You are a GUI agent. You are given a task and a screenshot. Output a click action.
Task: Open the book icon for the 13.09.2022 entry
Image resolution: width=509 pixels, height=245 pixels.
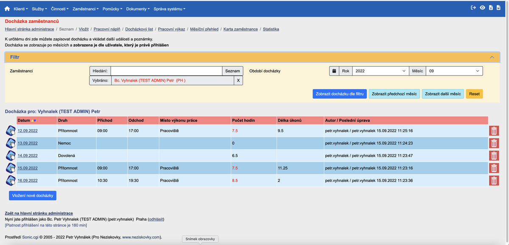tap(10, 143)
